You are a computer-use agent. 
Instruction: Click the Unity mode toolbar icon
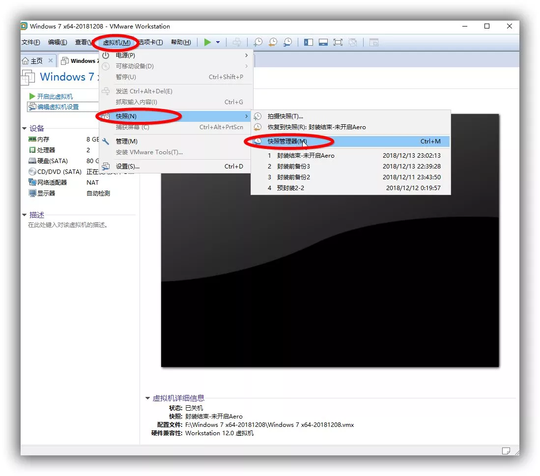pos(353,42)
